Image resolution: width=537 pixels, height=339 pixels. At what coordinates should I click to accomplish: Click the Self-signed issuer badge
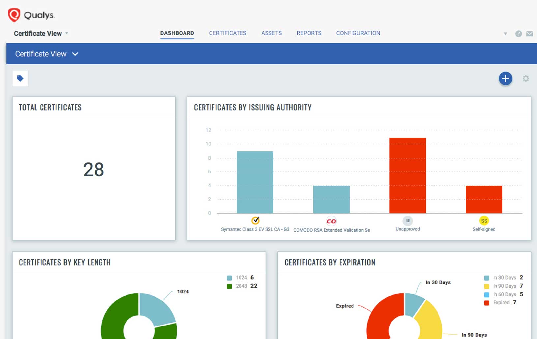point(484,221)
